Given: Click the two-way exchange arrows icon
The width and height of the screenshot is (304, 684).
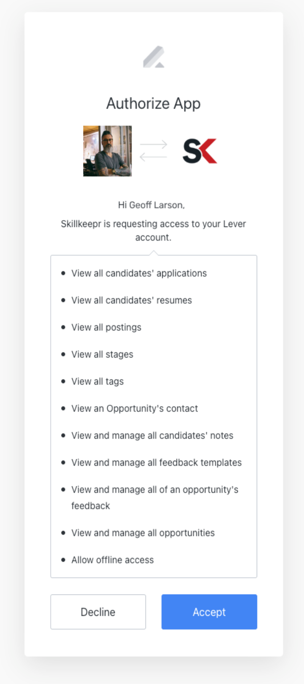Looking at the screenshot, I should tap(153, 151).
